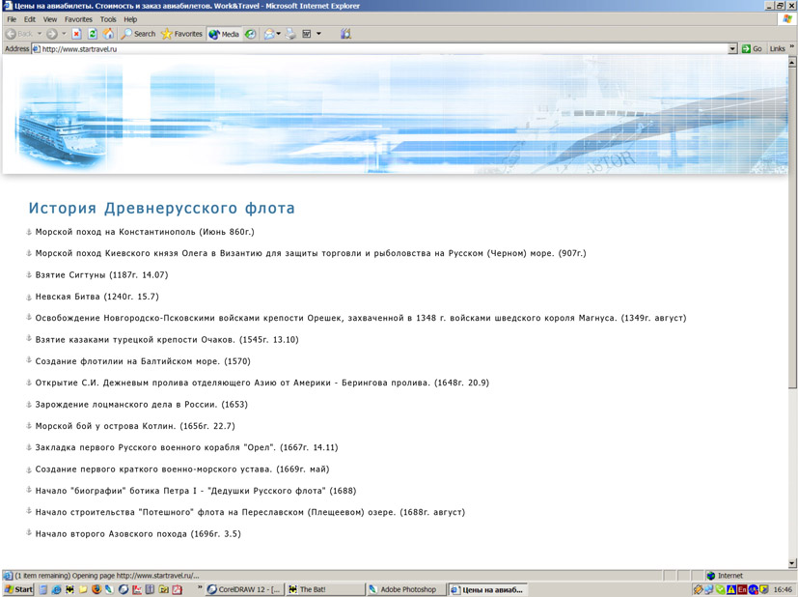Open the Tools menu
798x597 pixels.
click(108, 19)
